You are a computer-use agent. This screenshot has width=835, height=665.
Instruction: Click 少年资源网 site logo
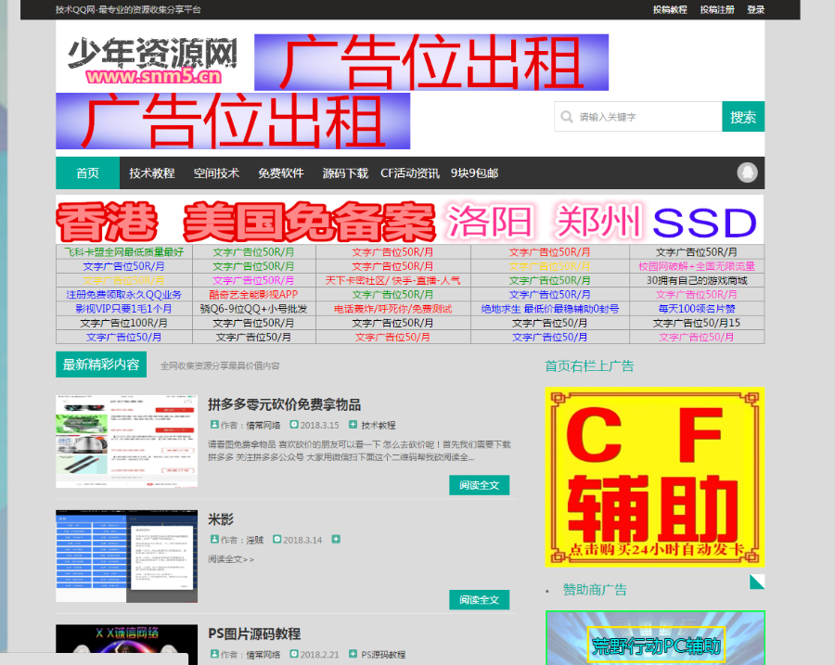(152, 60)
